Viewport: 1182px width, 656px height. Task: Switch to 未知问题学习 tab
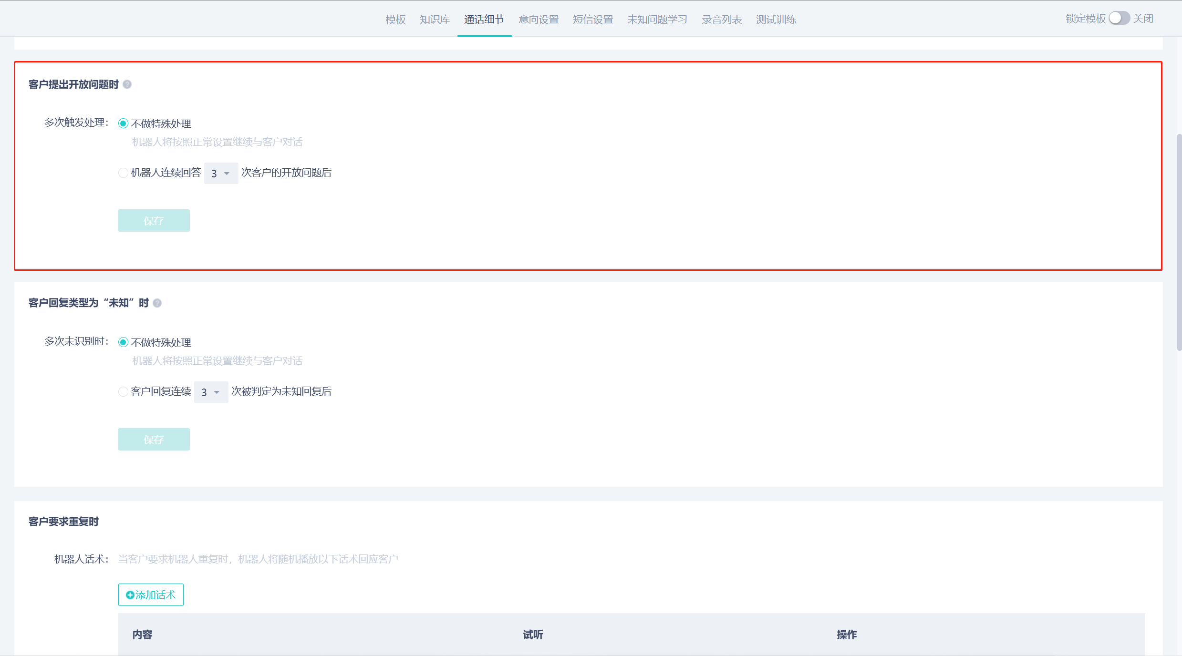tap(657, 20)
